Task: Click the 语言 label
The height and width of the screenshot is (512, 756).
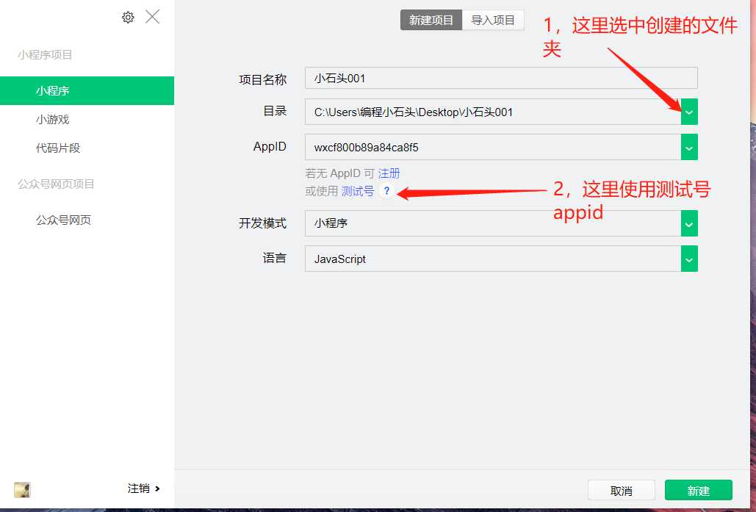Action: click(275, 258)
